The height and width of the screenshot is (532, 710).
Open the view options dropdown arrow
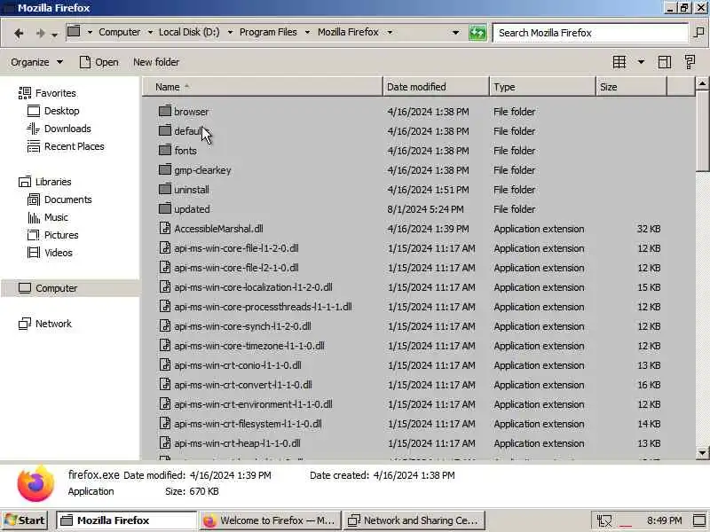(x=641, y=62)
